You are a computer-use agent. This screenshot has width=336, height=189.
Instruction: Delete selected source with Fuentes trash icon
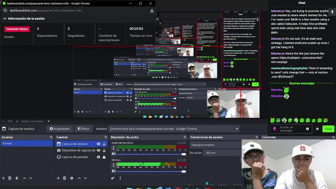tap(65, 178)
